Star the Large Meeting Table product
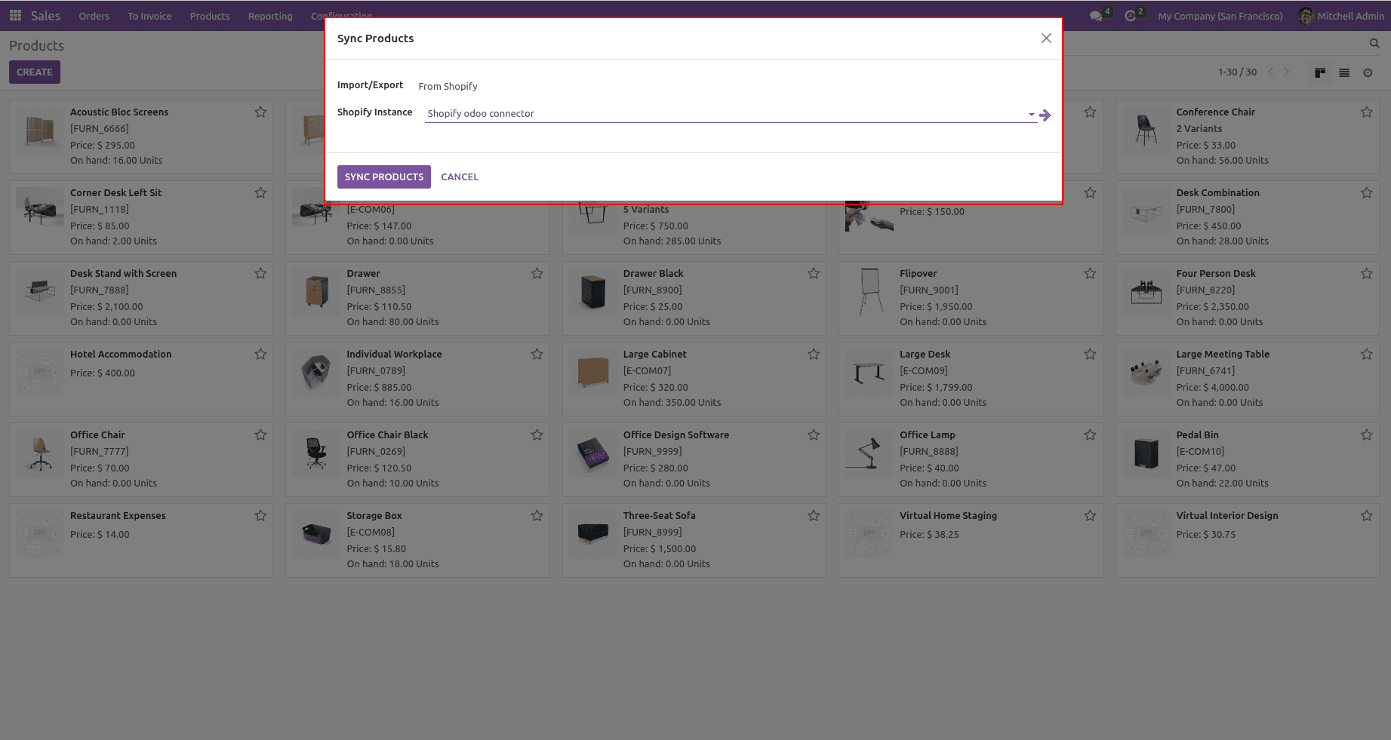Screen dimensions: 1391x740 1366,354
